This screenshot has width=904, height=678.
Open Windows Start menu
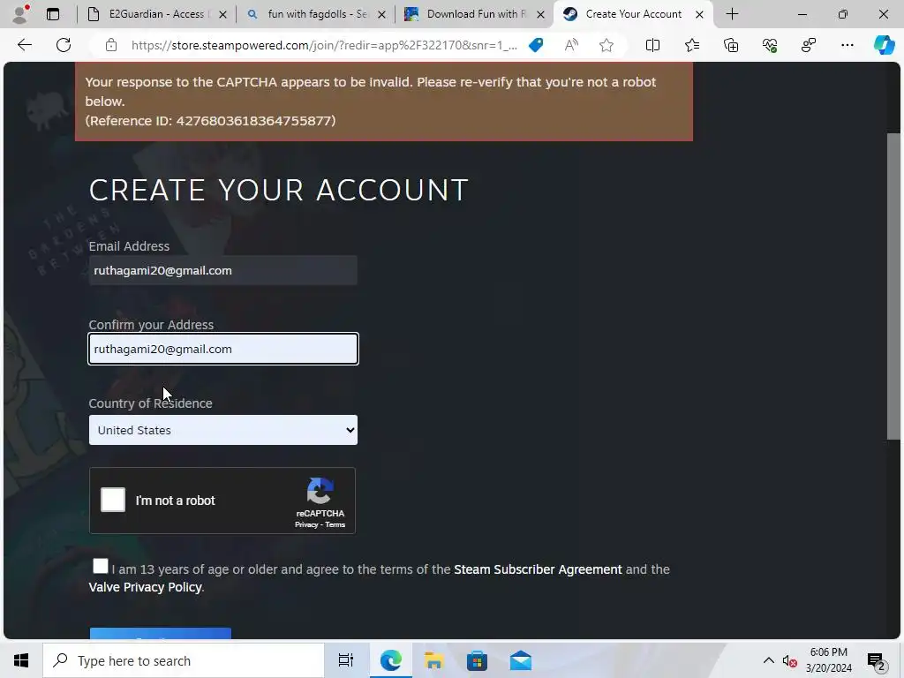pyautogui.click(x=21, y=660)
